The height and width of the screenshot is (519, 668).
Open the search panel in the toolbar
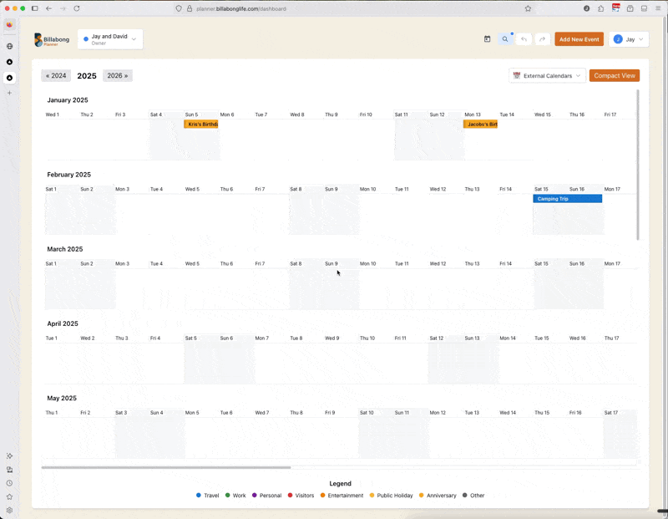click(504, 38)
